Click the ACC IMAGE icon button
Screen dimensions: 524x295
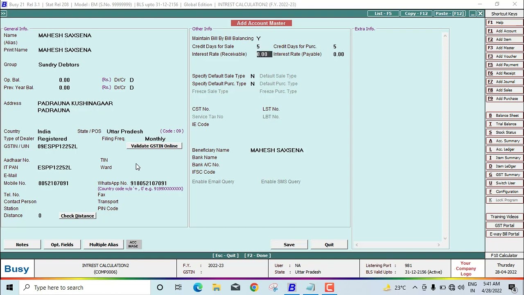(x=133, y=245)
